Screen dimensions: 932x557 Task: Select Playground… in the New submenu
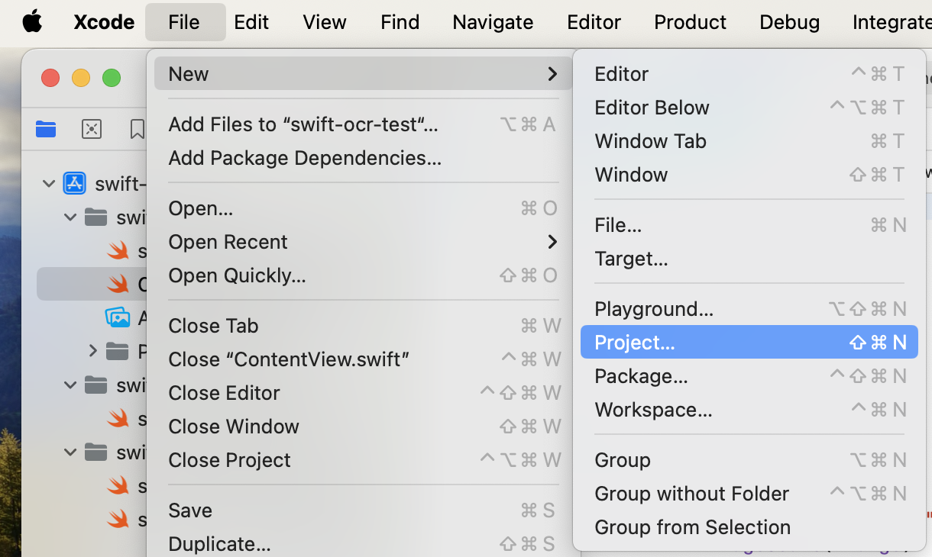[x=654, y=309]
